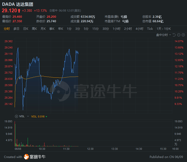Click the 最低价 27.350 value
Screen dimensions: 187x162
17,21
